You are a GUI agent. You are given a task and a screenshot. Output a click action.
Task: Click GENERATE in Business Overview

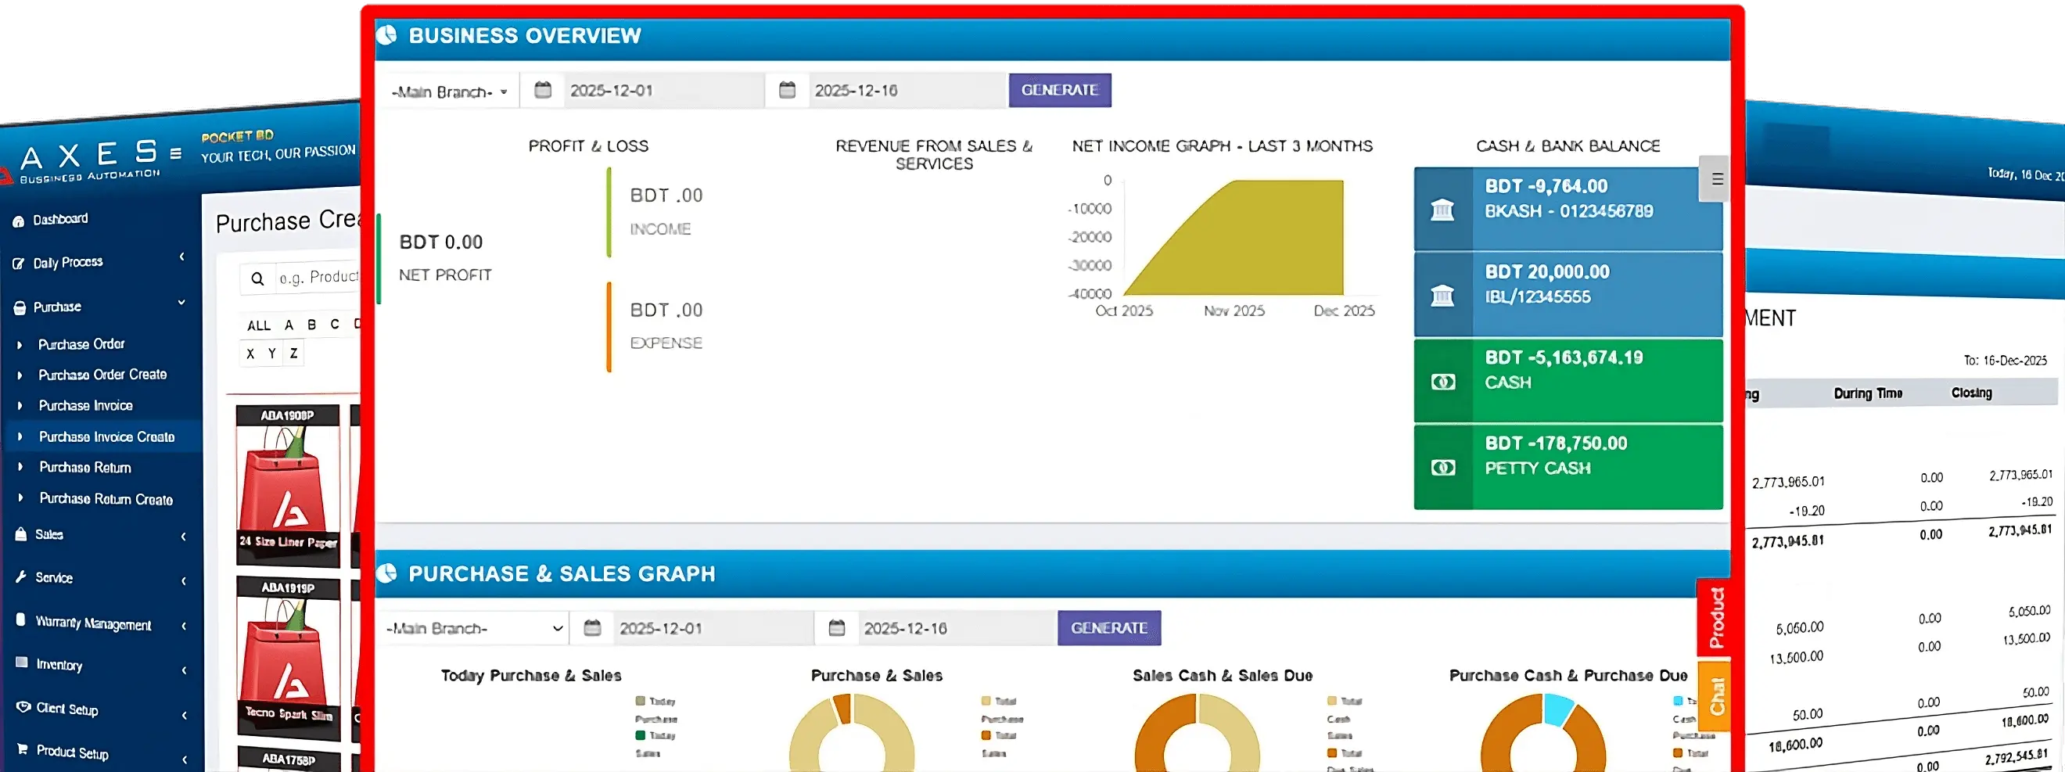[x=1060, y=90]
